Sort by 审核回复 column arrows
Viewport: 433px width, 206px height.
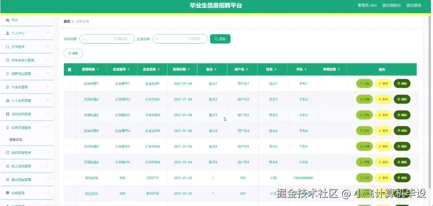[x=339, y=69]
